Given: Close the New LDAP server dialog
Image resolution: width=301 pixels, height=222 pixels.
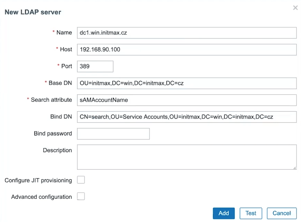Looking at the screenshot, I should [x=295, y=8].
